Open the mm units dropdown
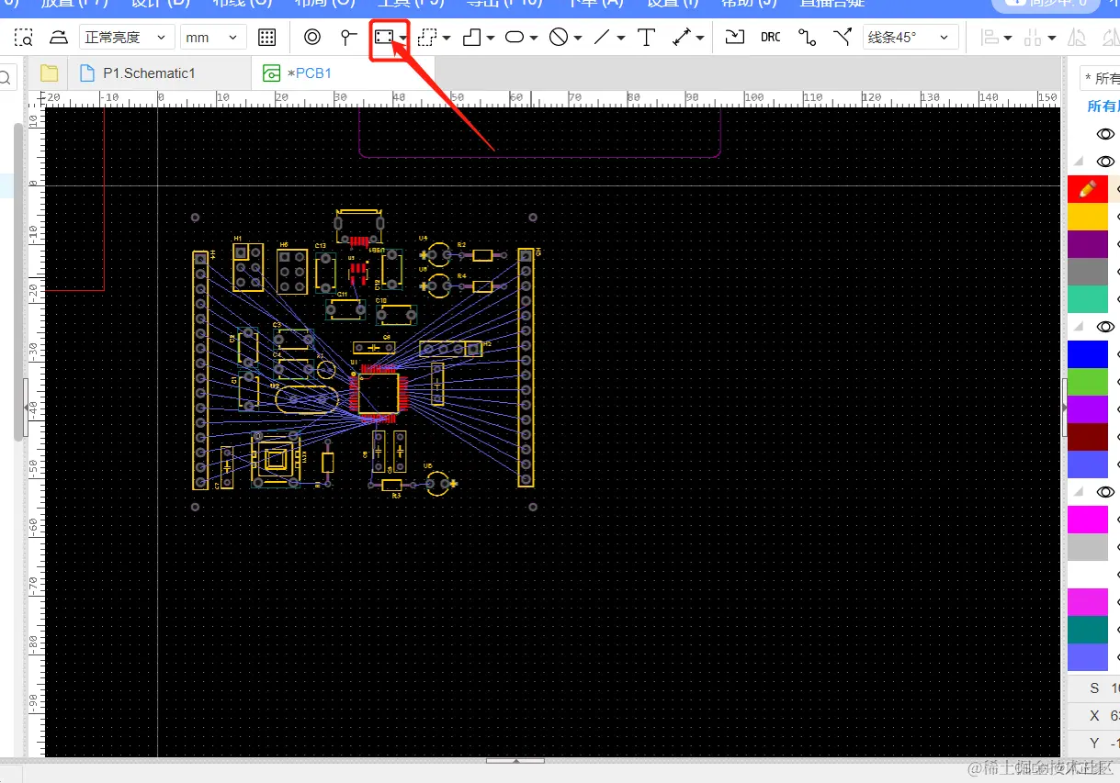 [213, 38]
